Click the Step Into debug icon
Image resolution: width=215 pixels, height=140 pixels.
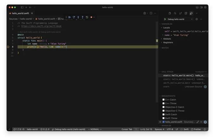78,17
